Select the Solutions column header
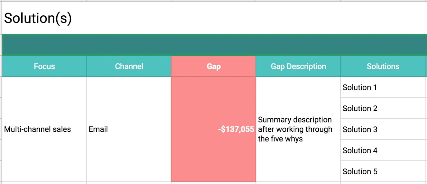This screenshot has width=427, height=184. [383, 66]
